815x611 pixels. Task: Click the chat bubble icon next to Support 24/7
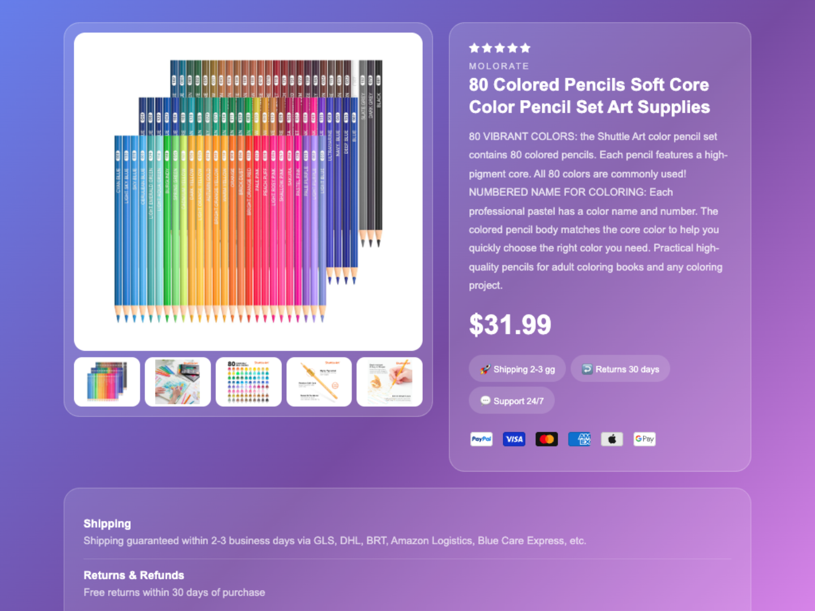485,401
